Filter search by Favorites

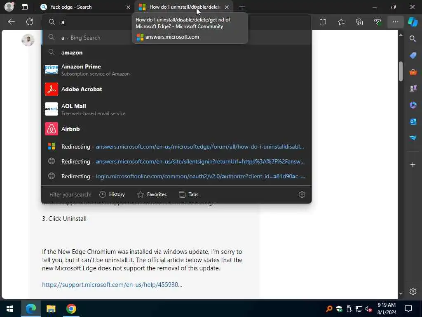[x=152, y=194]
